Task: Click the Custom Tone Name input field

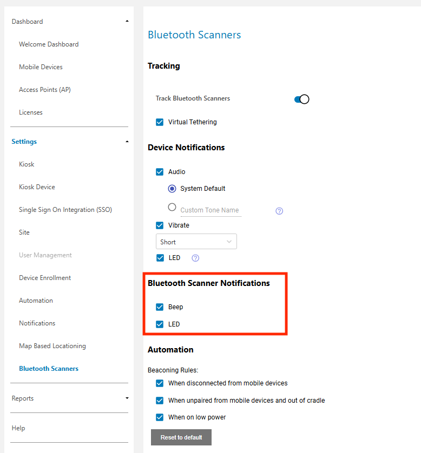Action: 210,210
